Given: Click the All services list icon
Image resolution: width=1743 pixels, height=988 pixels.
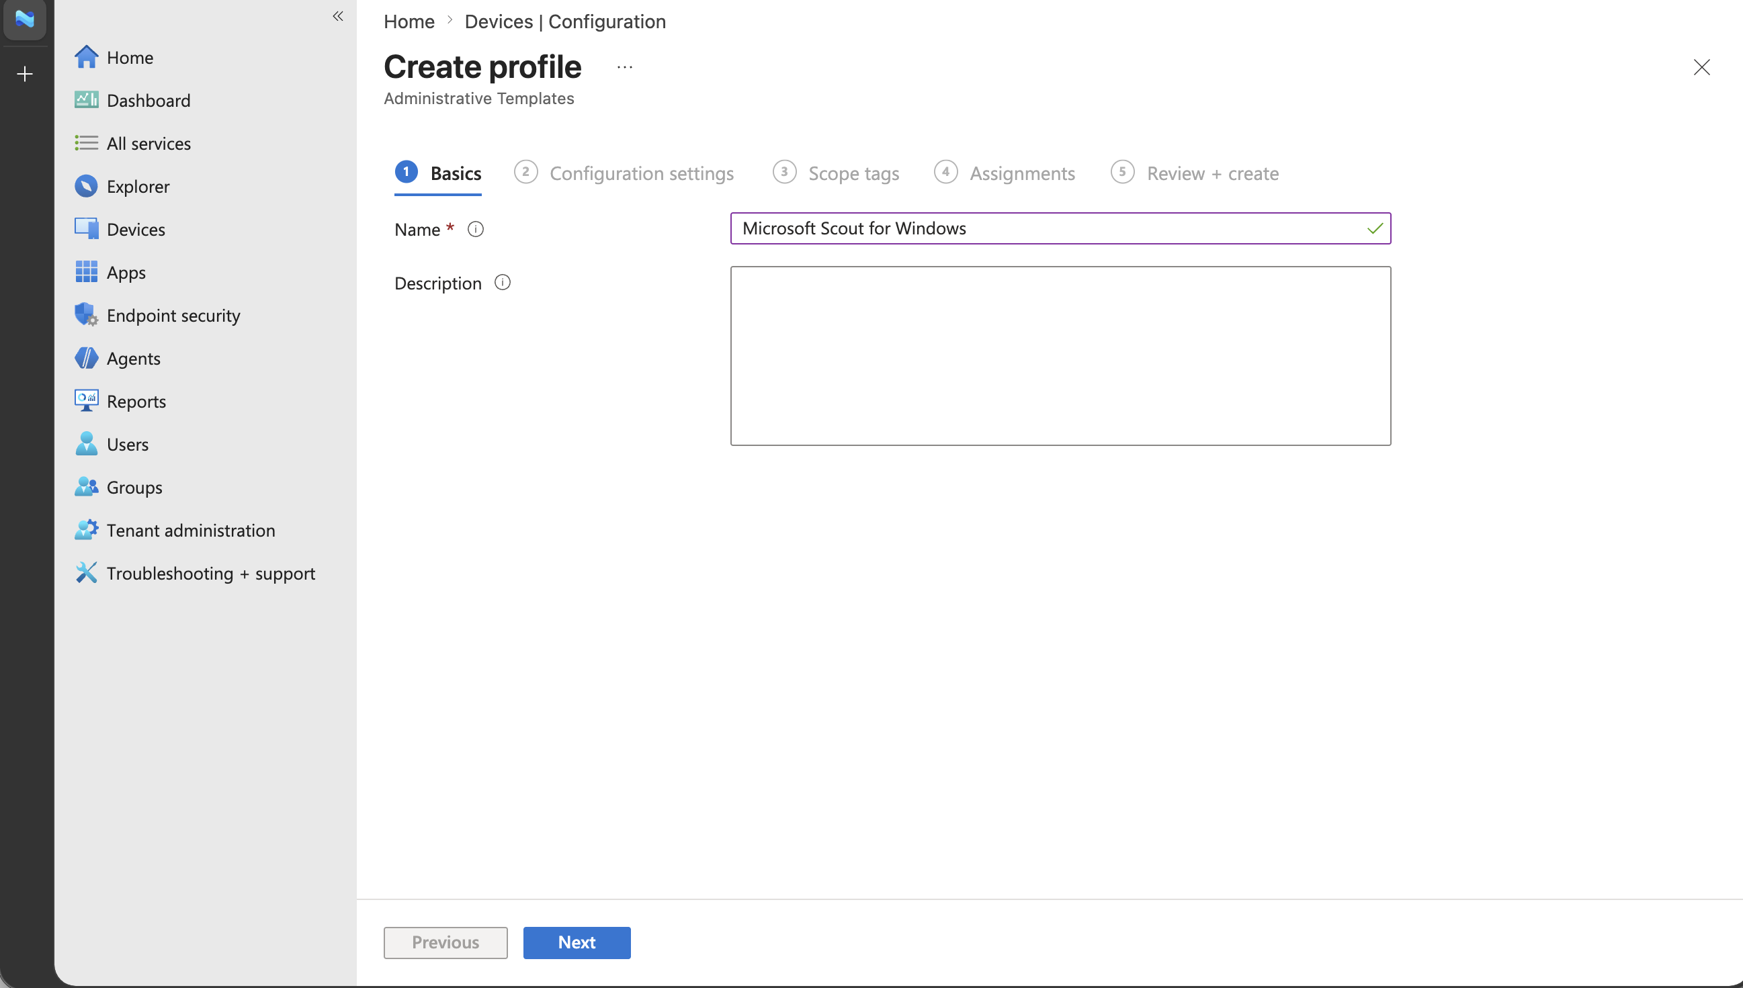Looking at the screenshot, I should [86, 143].
